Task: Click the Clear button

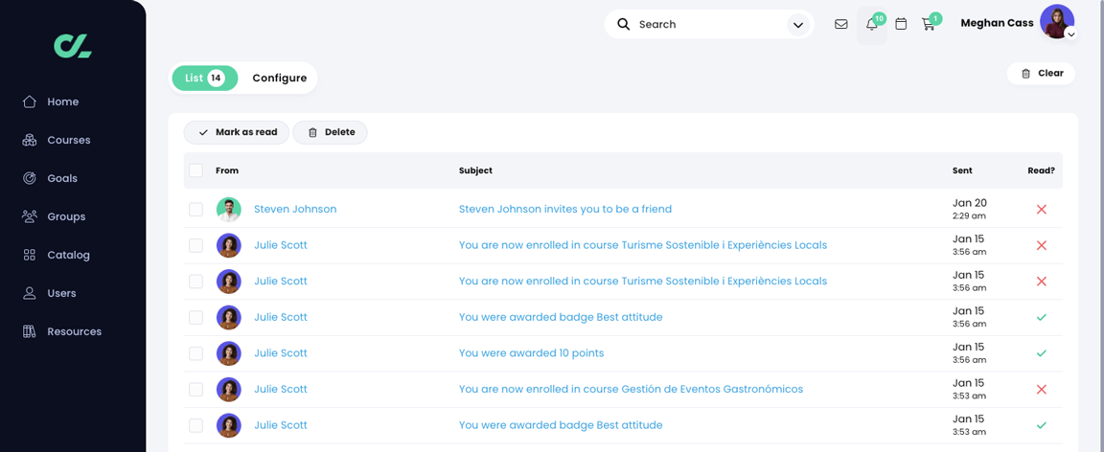Action: click(1042, 73)
